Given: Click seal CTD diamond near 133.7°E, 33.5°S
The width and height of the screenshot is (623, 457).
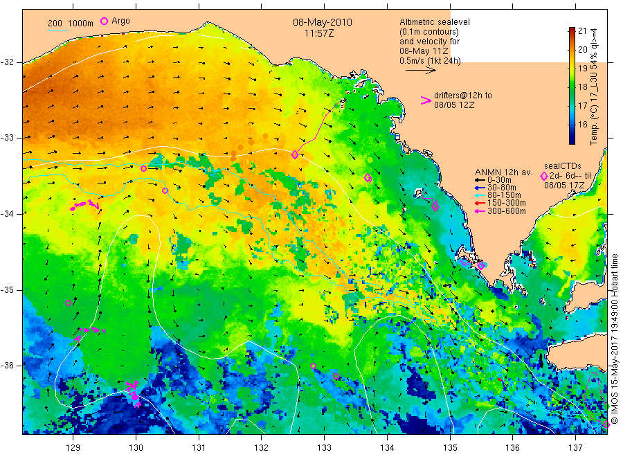Looking at the screenshot, I should point(368,178).
